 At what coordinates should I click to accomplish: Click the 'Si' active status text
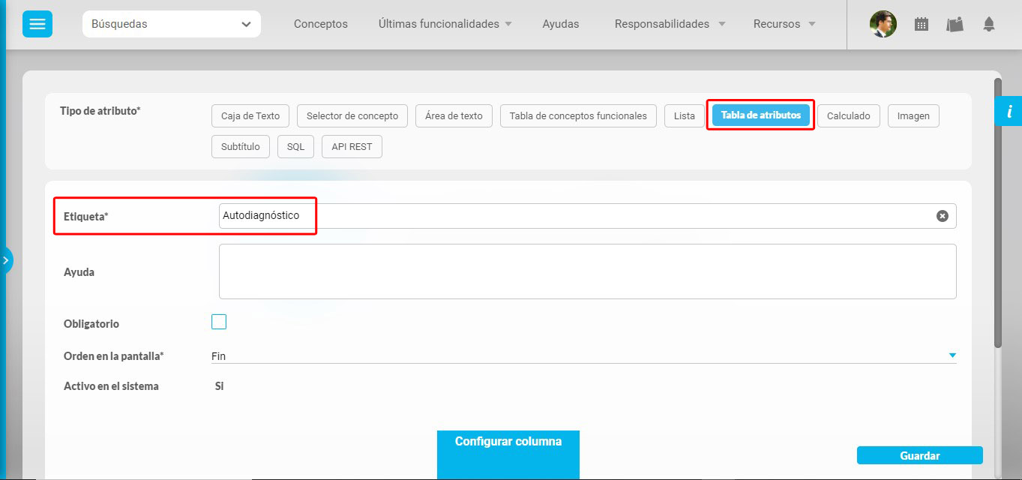coord(219,387)
